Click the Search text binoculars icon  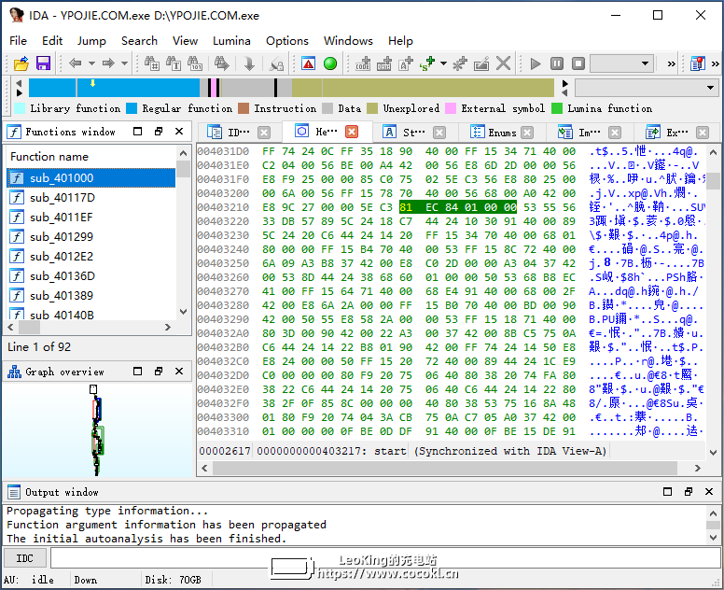coord(174,63)
